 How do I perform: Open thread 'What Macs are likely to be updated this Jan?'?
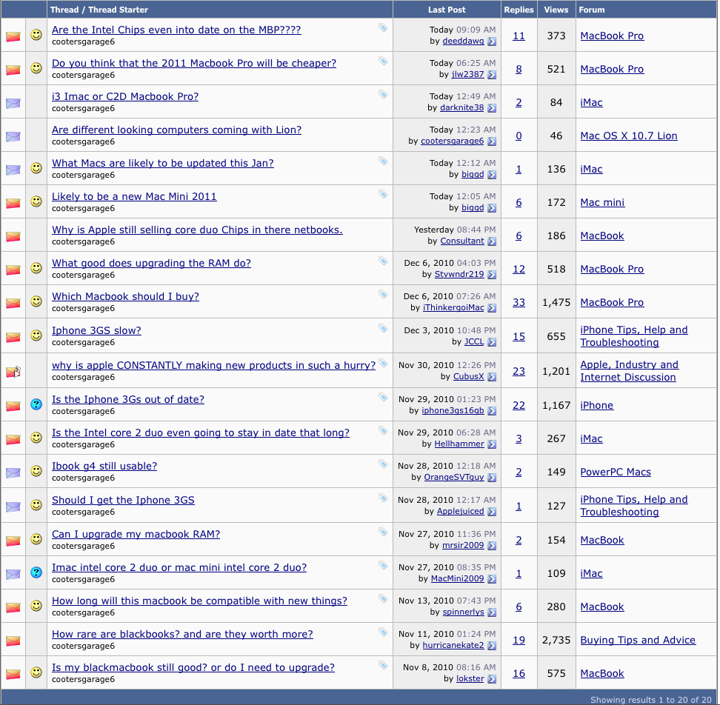[x=162, y=164]
